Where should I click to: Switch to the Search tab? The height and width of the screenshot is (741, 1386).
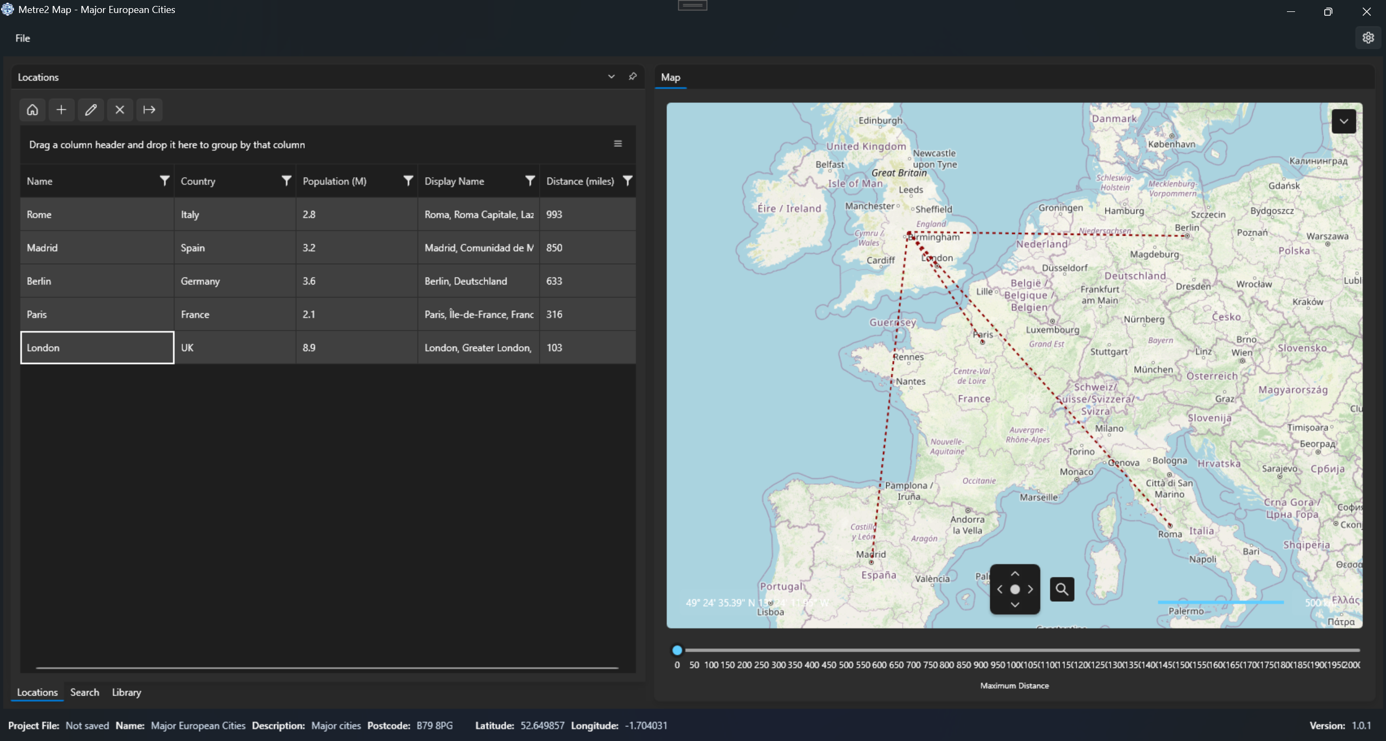click(x=84, y=692)
